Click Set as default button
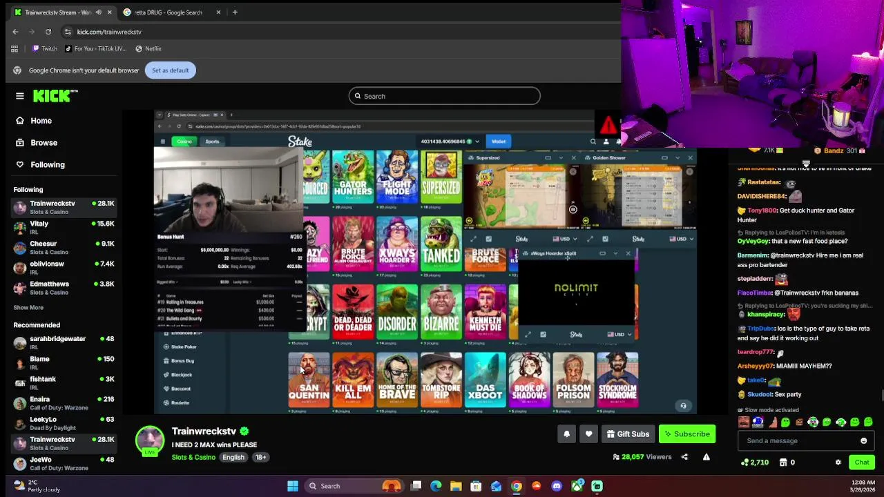Viewport: 884px width, 497px height. [170, 70]
